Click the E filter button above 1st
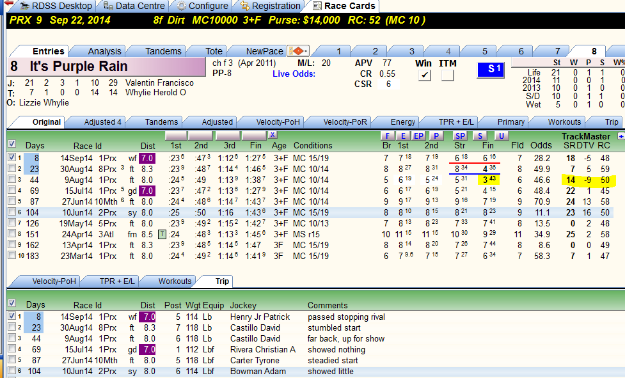This screenshot has width=625, height=378. coord(403,136)
